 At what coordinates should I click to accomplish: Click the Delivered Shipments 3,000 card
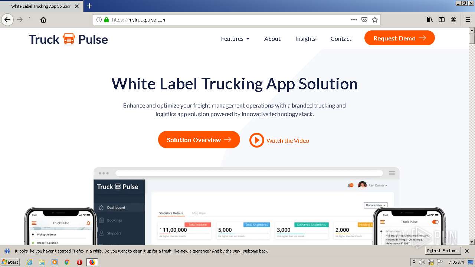click(x=302, y=230)
